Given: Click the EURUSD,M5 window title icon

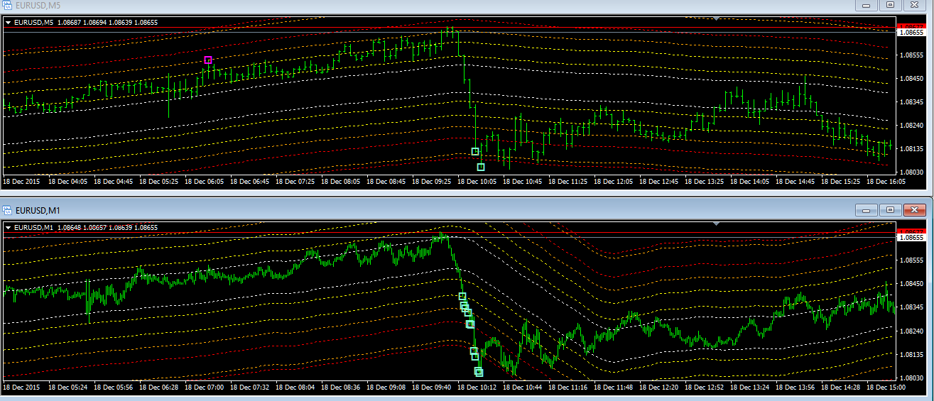Looking at the screenshot, I should pos(9,6).
